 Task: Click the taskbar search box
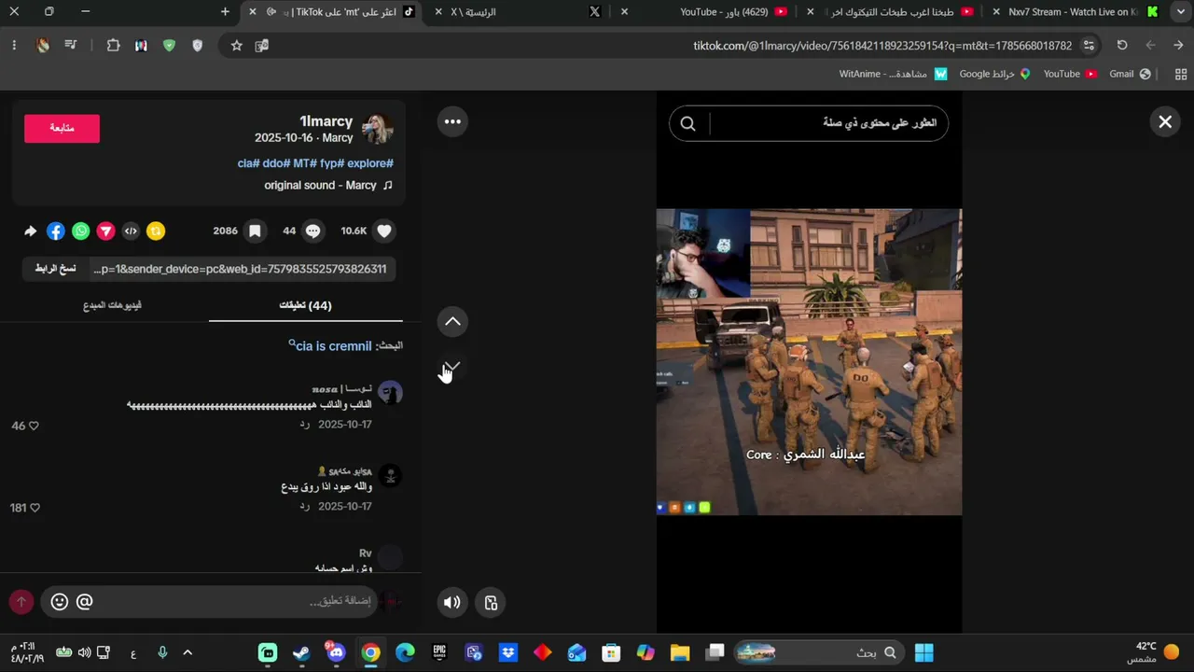coord(819,653)
